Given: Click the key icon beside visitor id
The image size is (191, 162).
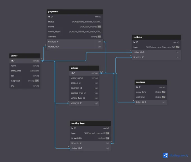Looking at the screenshot, I should pos(14,61).
